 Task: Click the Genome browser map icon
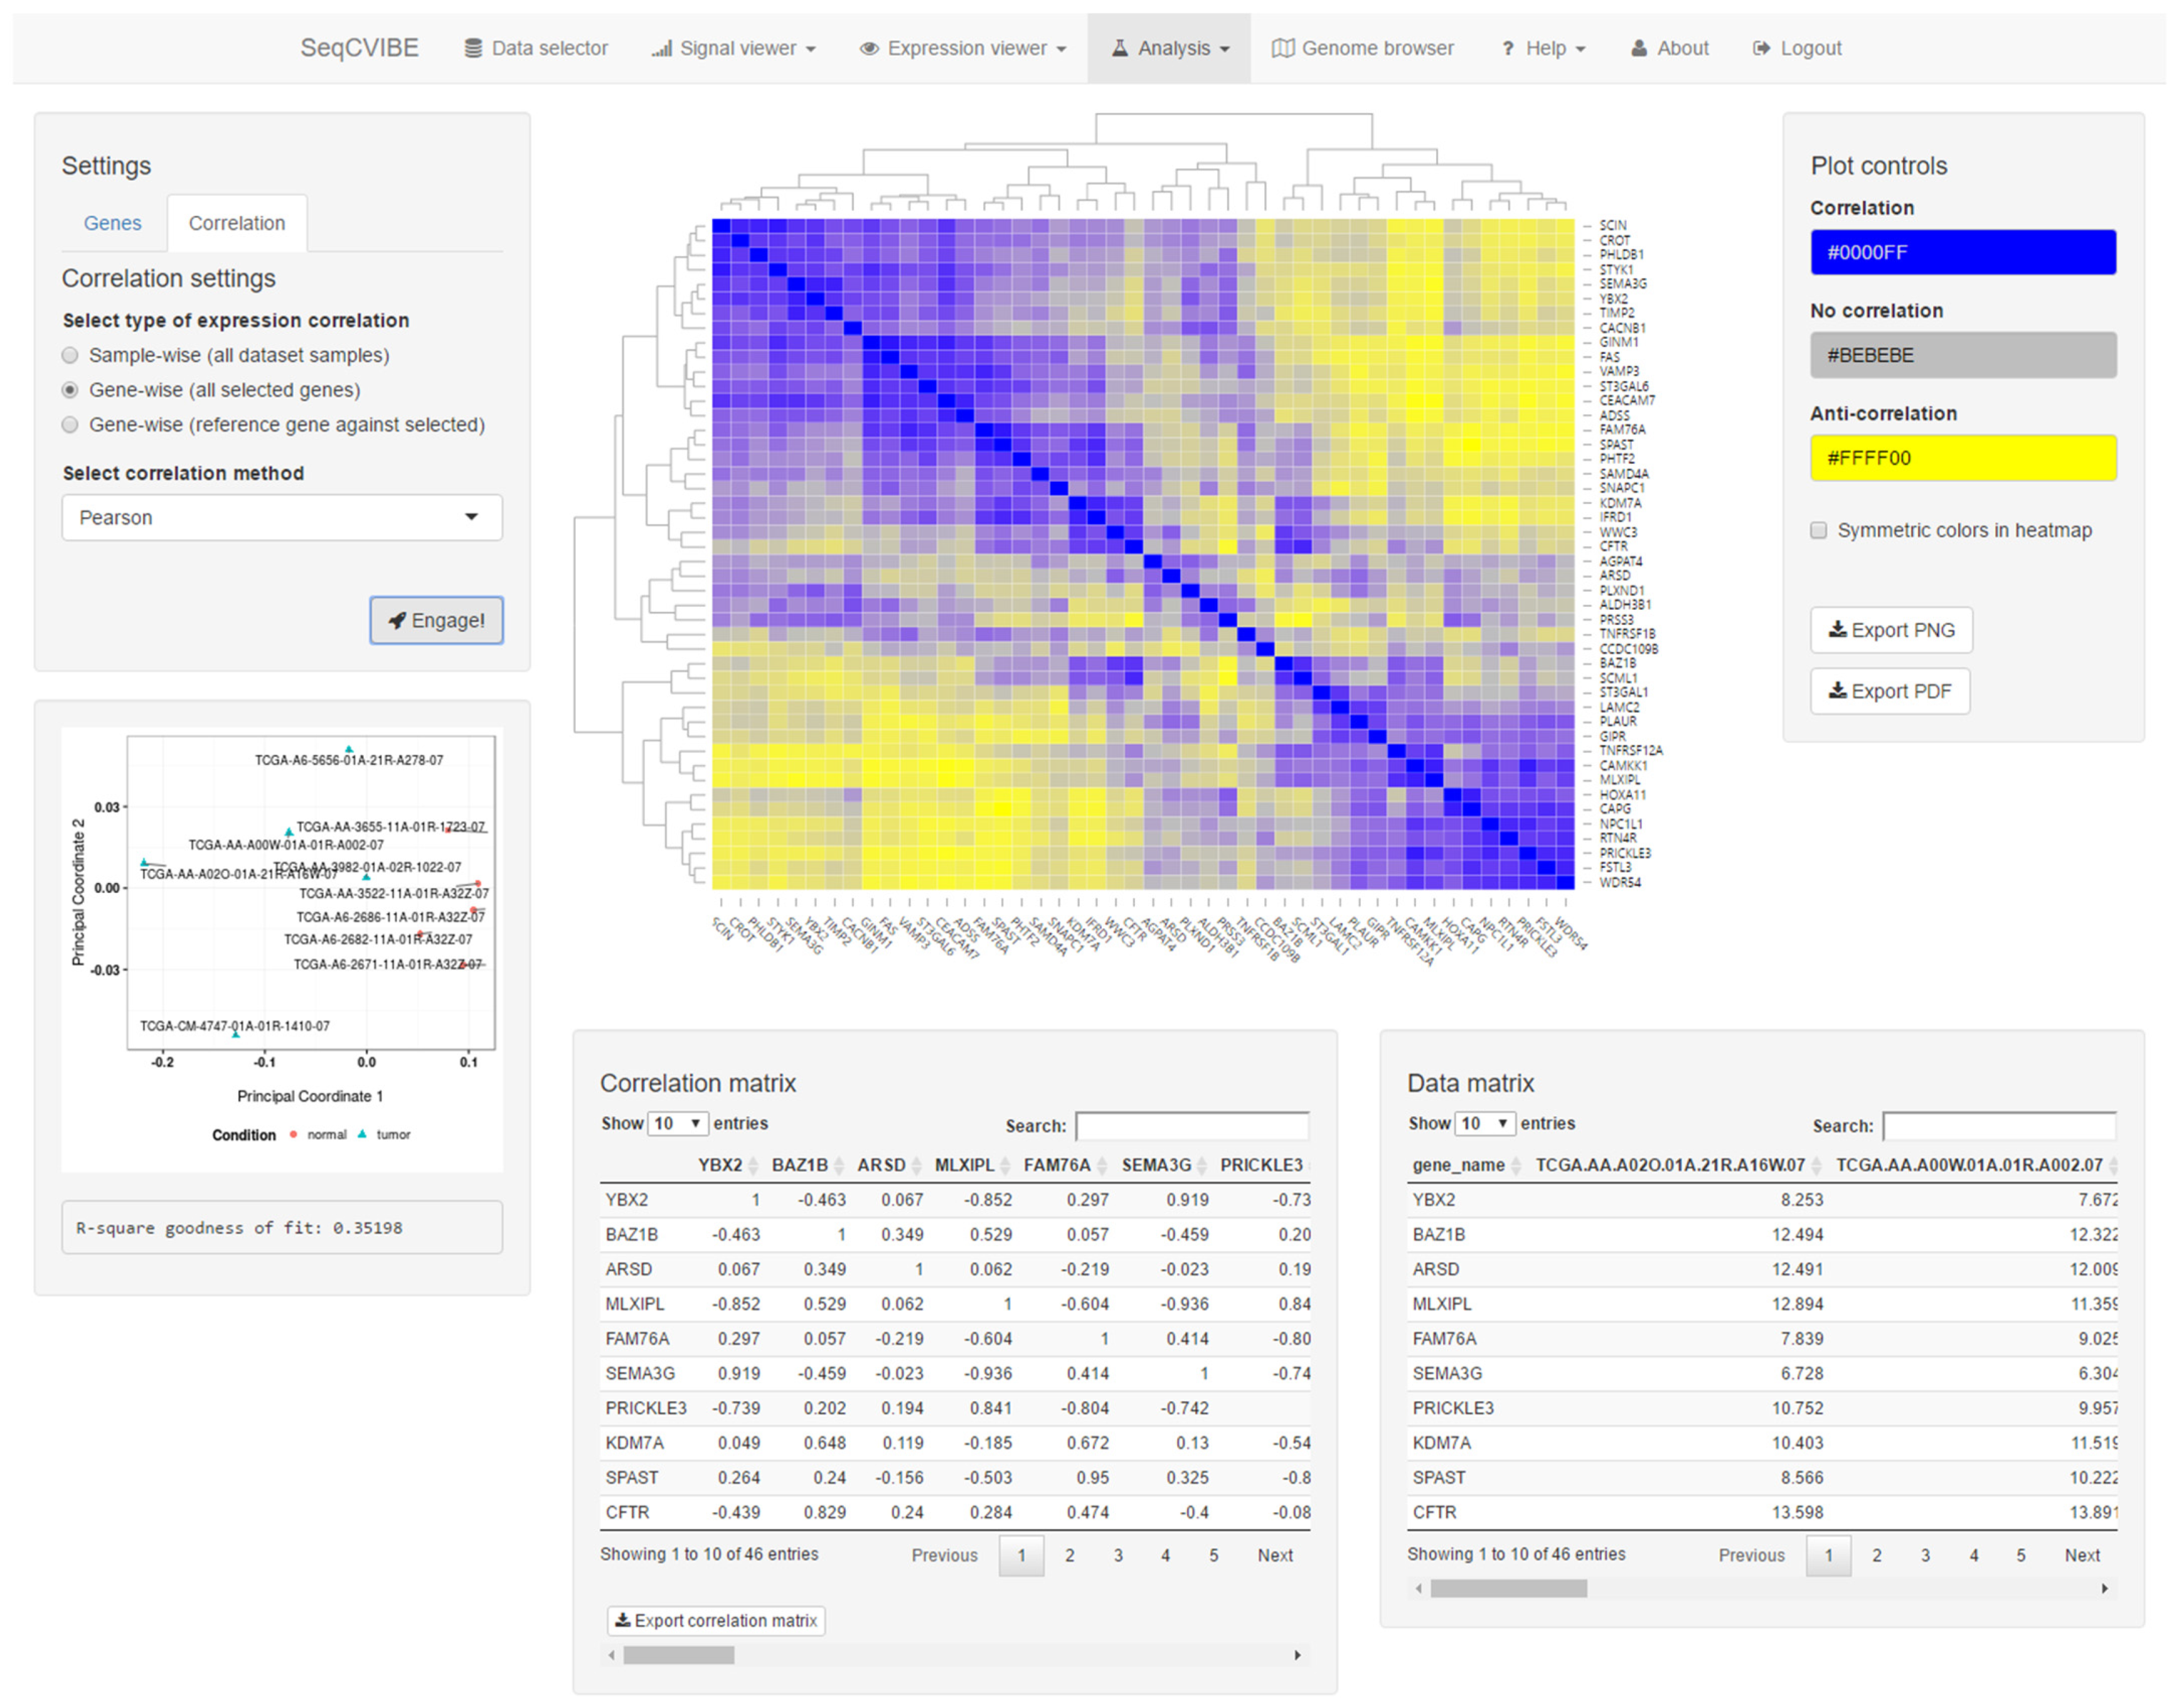pos(1282,48)
